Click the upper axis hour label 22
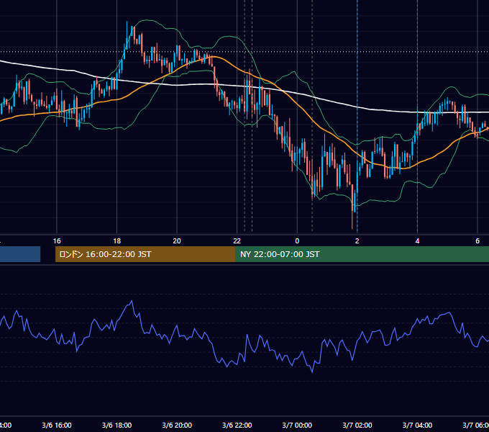The image size is (489, 432). [237, 240]
